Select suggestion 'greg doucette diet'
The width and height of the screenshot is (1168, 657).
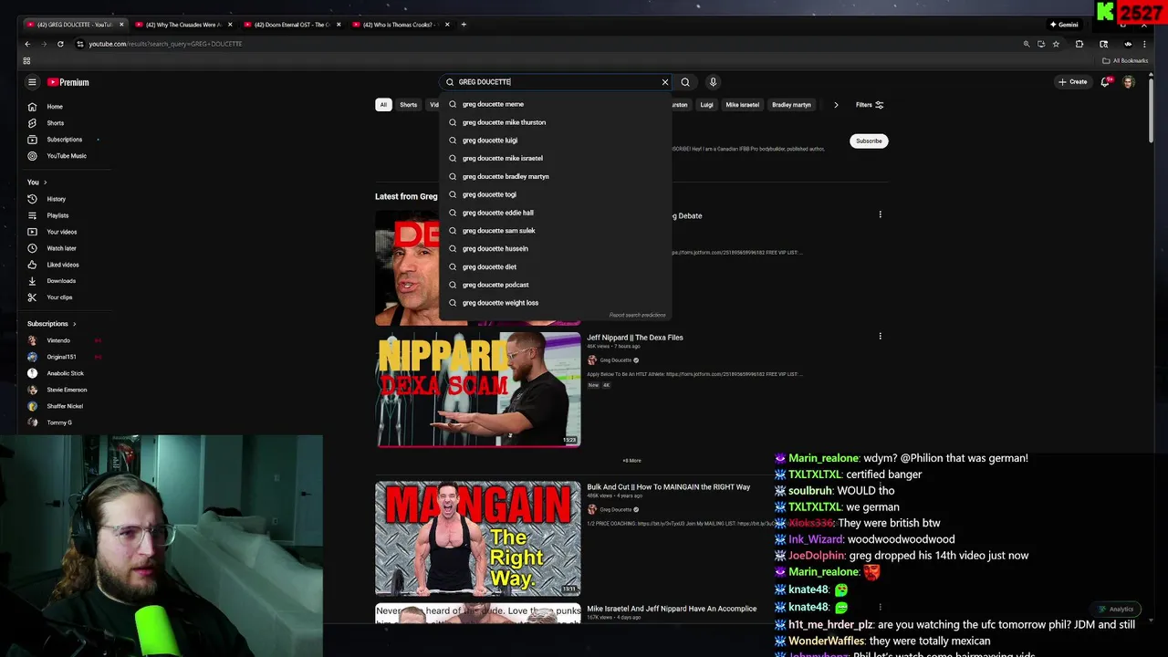pyautogui.click(x=555, y=266)
